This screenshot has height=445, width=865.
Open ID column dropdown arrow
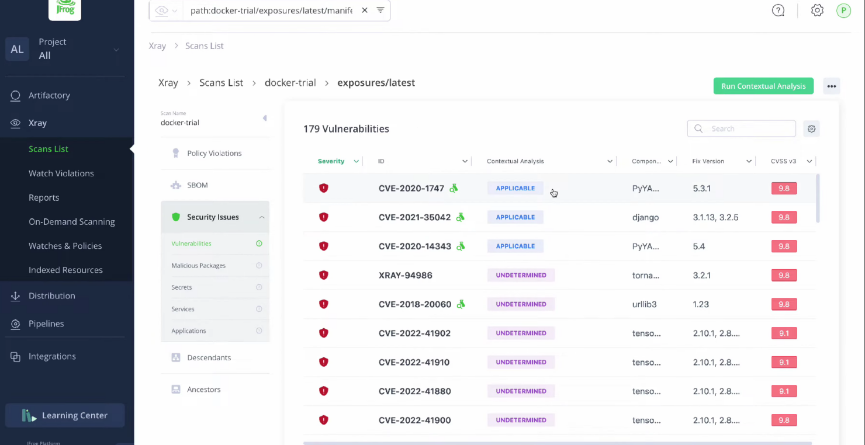point(465,161)
